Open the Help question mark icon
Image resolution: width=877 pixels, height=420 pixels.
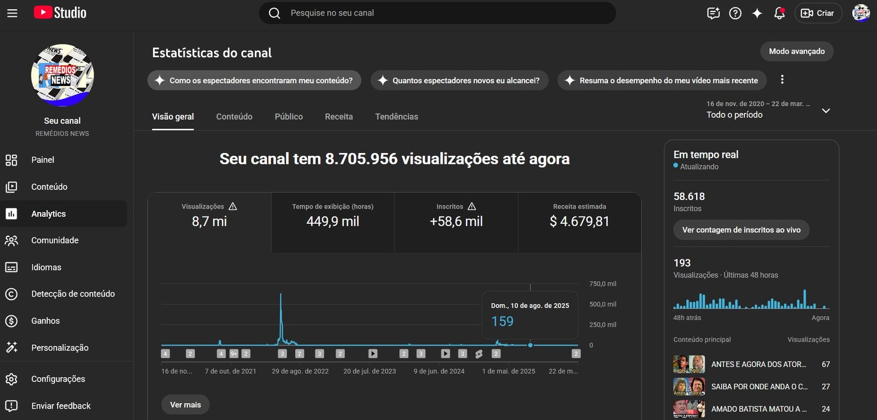(735, 13)
